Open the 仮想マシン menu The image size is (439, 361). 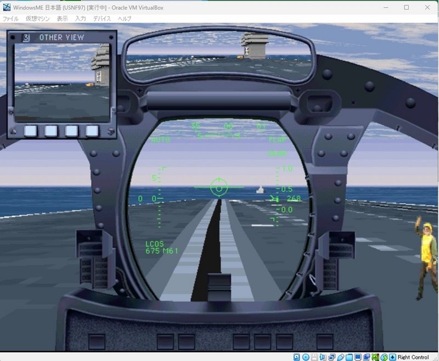pos(37,19)
